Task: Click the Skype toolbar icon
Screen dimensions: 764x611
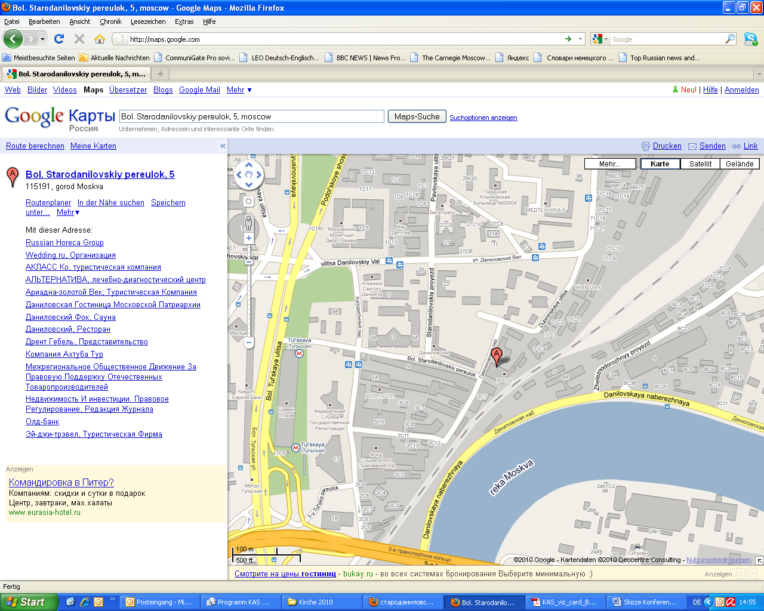Action: tap(751, 39)
